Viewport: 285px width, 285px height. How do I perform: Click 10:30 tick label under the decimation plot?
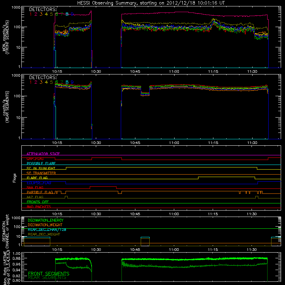point(96,250)
